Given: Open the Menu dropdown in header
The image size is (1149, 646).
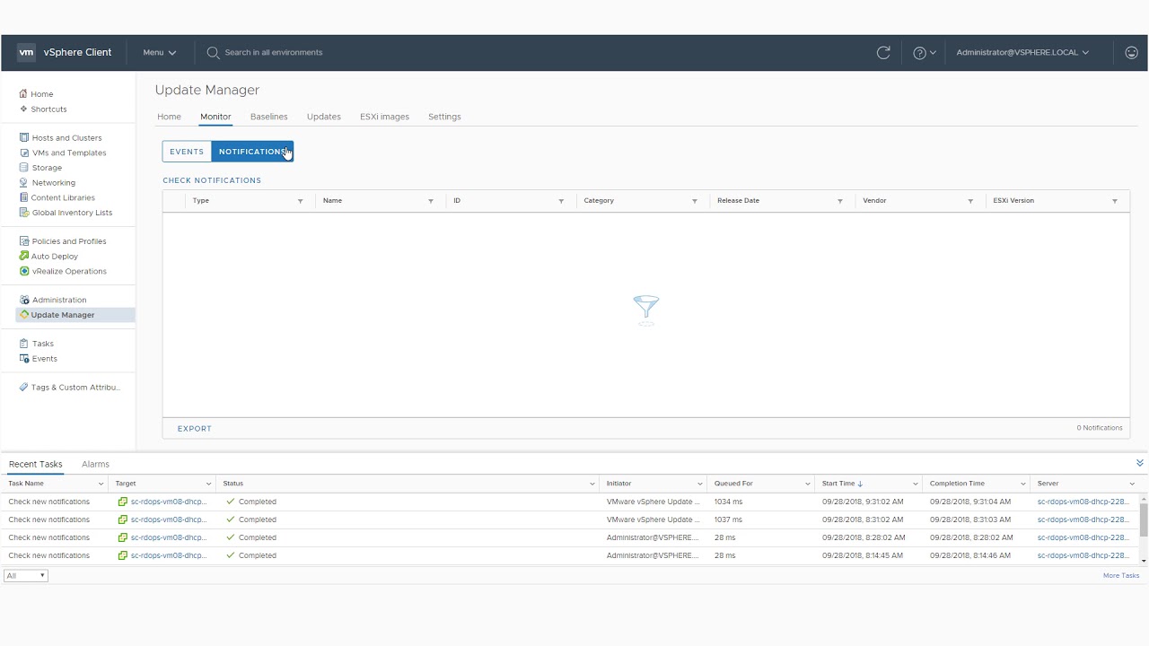Looking at the screenshot, I should [x=160, y=53].
